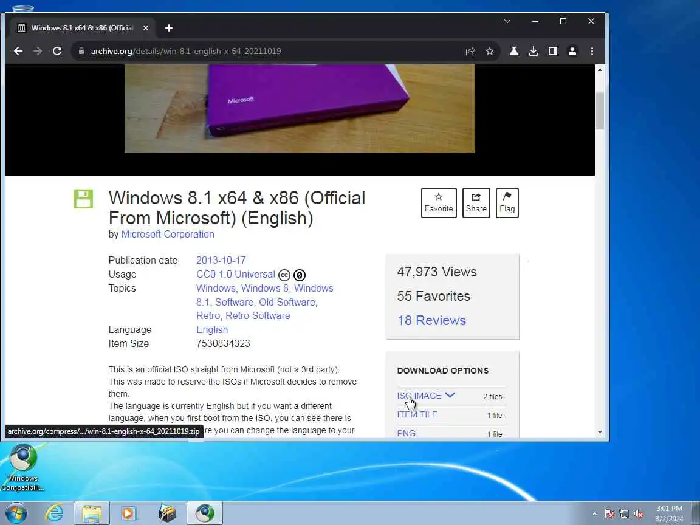The width and height of the screenshot is (700, 525).
Task: Reload the archive.org page
Action: coord(57,51)
